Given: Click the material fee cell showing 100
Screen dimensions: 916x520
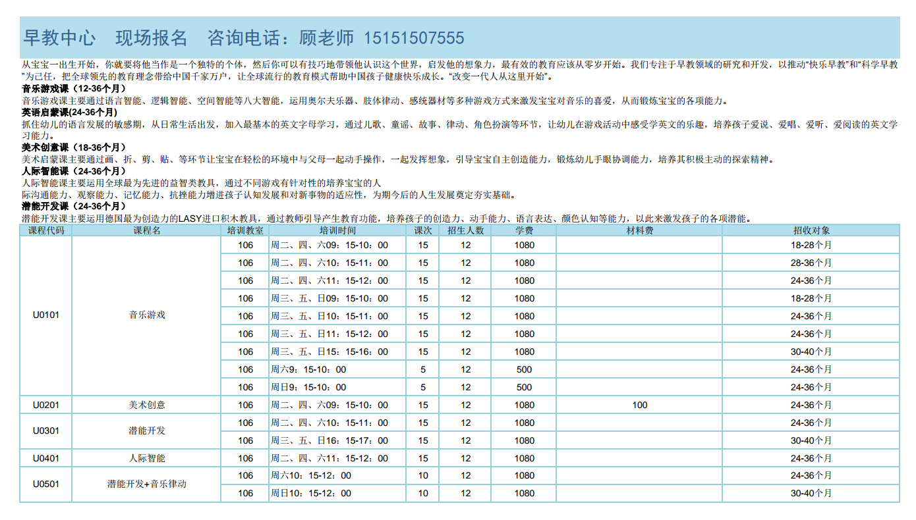Looking at the screenshot, I should coord(639,405).
